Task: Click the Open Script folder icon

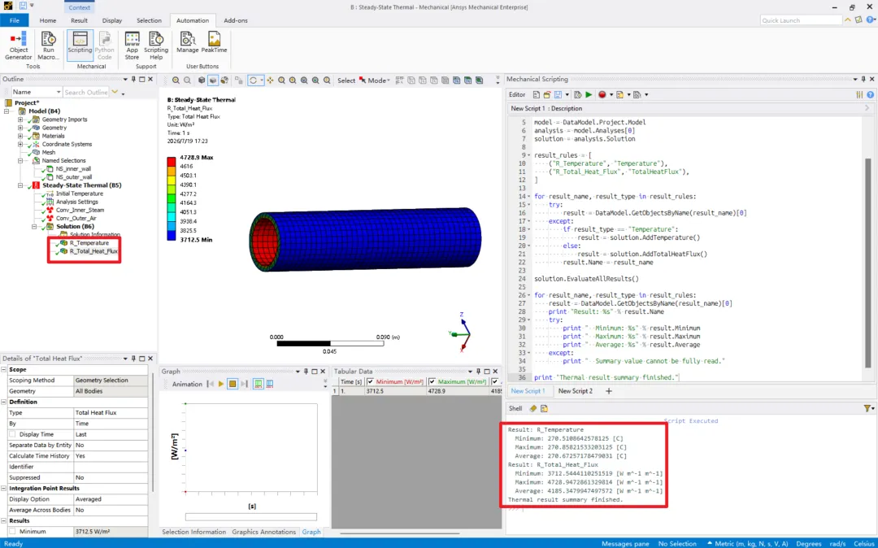Action: click(x=547, y=94)
